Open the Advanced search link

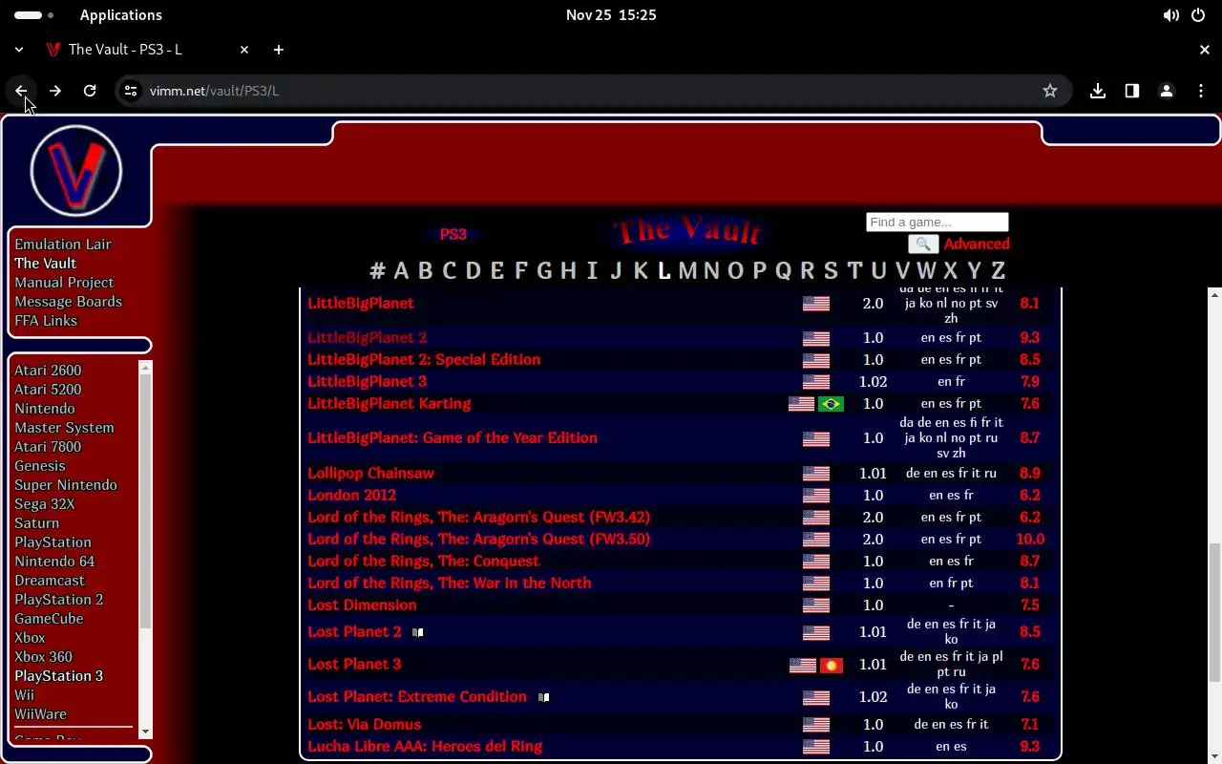coord(977,244)
